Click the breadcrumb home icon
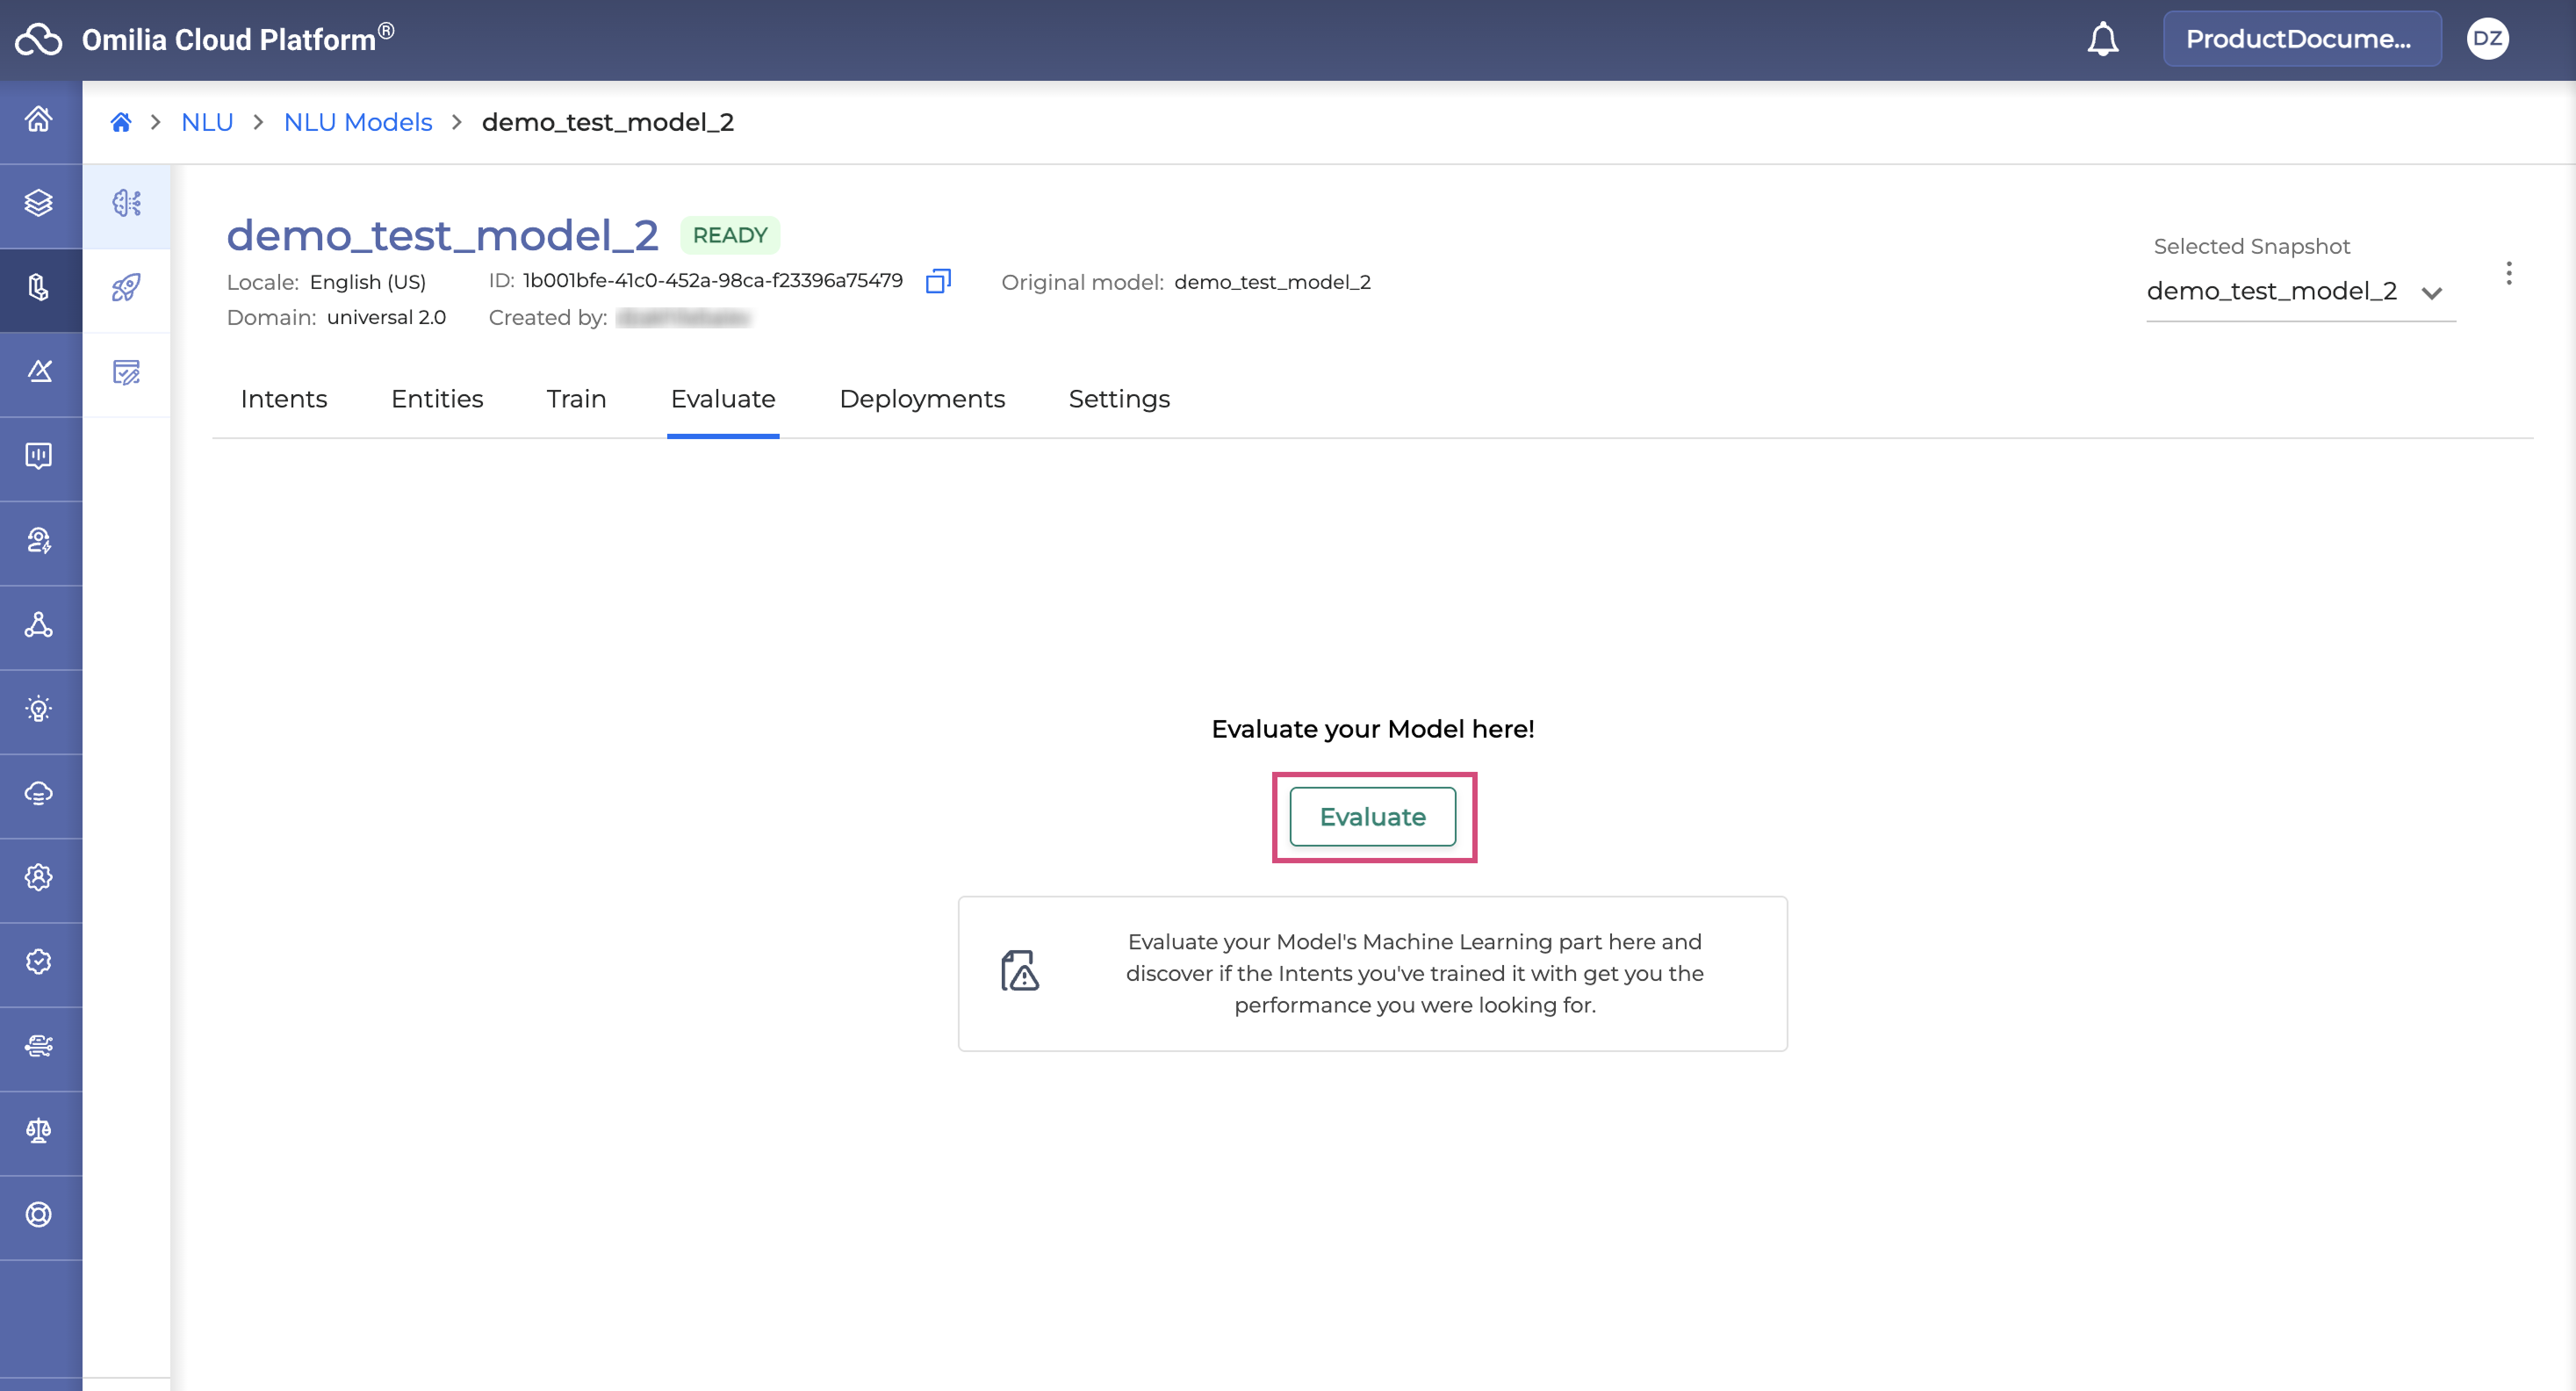The image size is (2576, 1391). click(x=121, y=122)
